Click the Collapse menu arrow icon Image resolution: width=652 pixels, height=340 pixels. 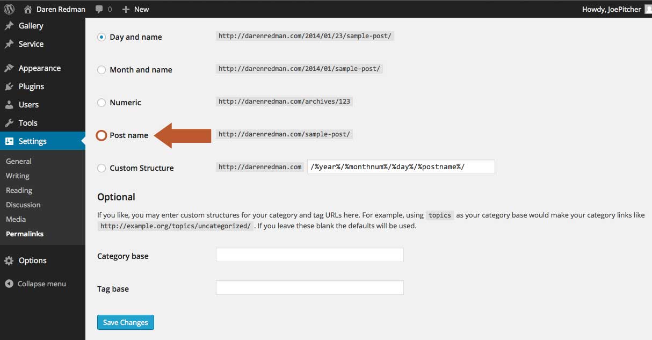click(9, 284)
